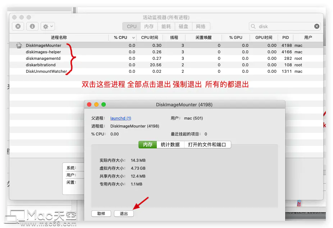Click the 12.4 MB shared memory value
The height and width of the screenshot is (228, 333).
click(138, 176)
